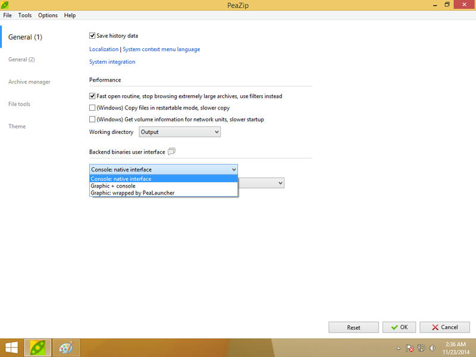This screenshot has height=357, width=476.
Task: Enable Get volume information for network units
Action: click(92, 120)
